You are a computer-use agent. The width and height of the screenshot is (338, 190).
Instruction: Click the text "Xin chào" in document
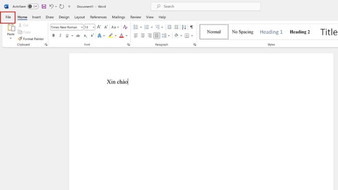click(117, 82)
